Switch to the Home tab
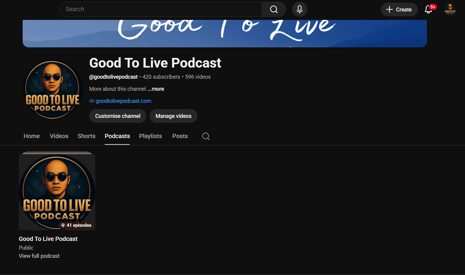The width and height of the screenshot is (465, 275). coord(32,136)
